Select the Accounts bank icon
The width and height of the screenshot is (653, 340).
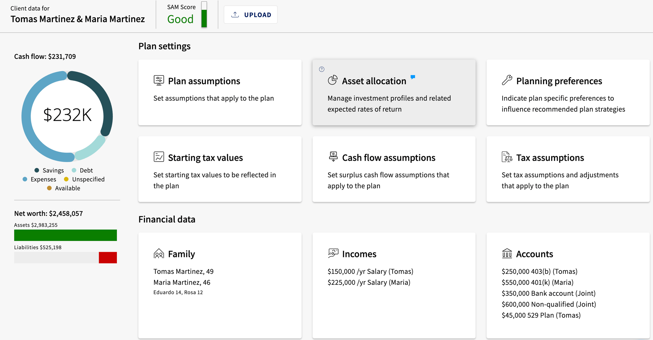[507, 253]
